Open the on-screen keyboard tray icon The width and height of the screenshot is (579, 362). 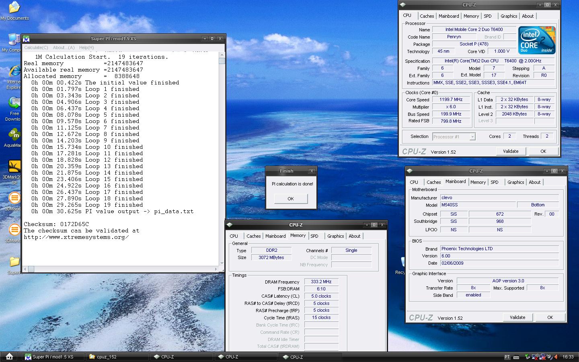pos(516,357)
